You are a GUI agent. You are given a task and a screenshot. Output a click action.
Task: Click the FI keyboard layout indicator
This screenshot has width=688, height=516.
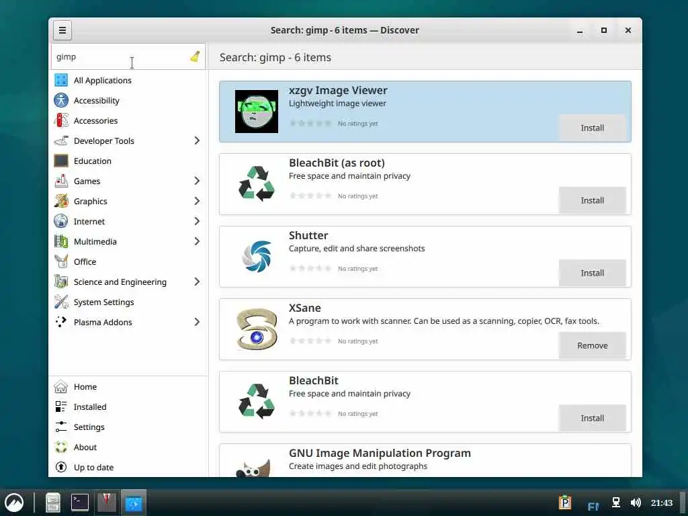click(x=593, y=507)
